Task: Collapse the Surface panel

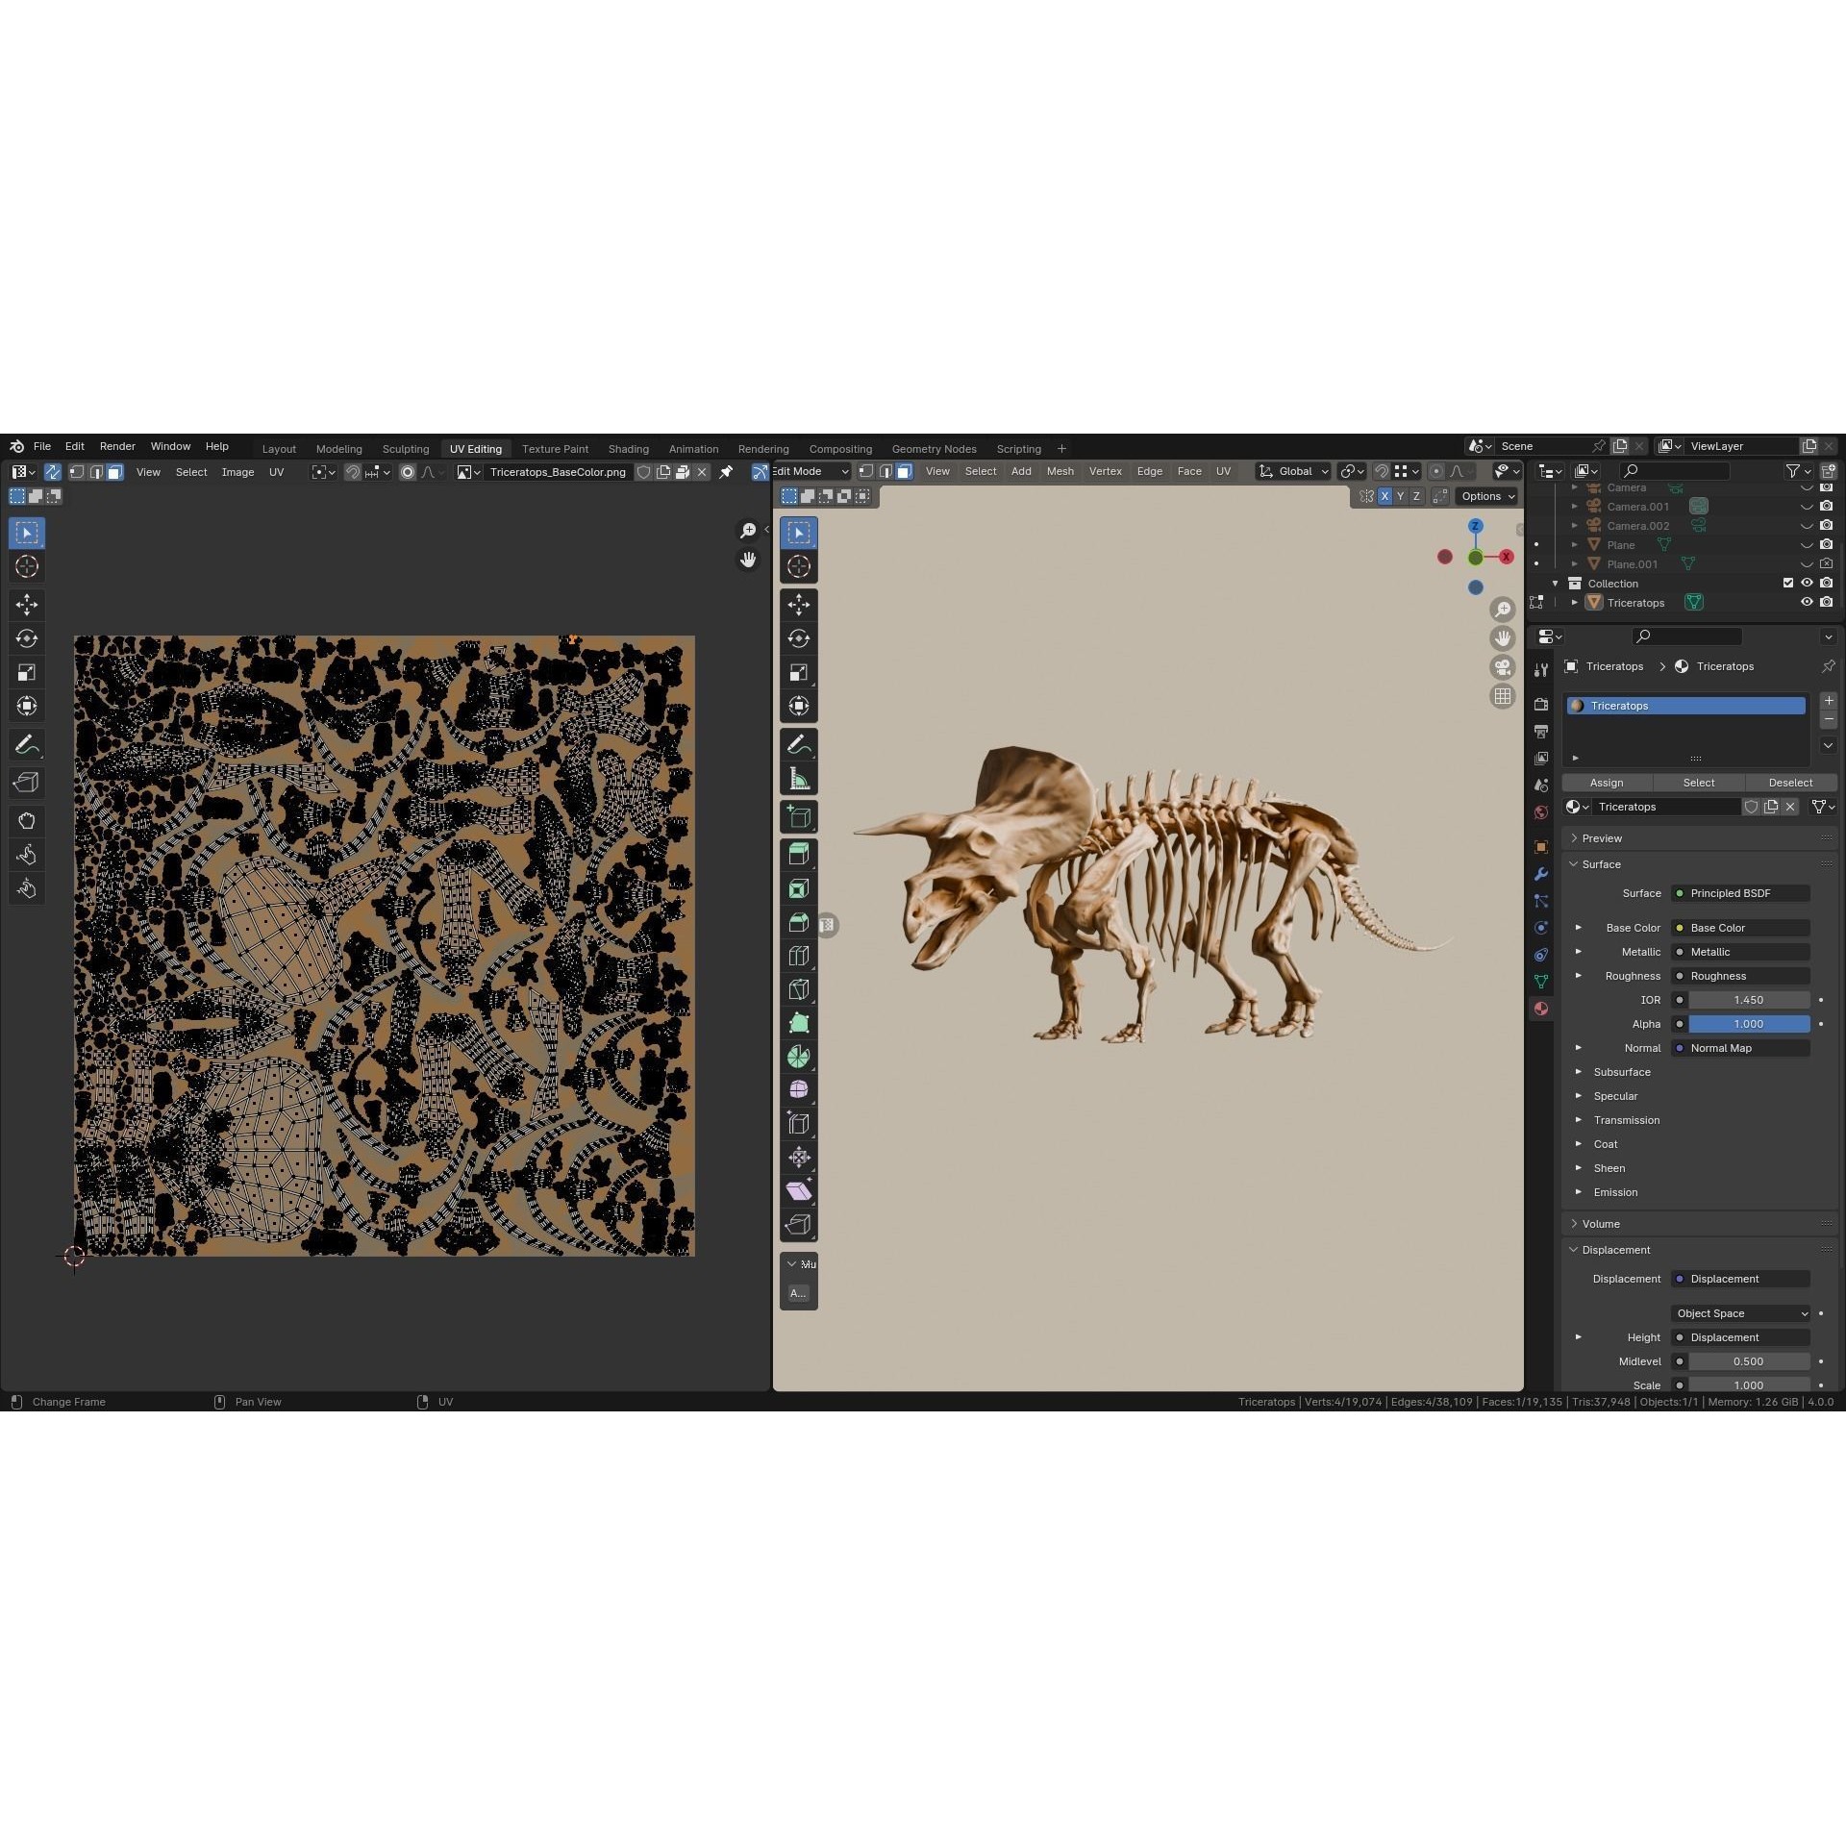Action: [x=1602, y=864]
